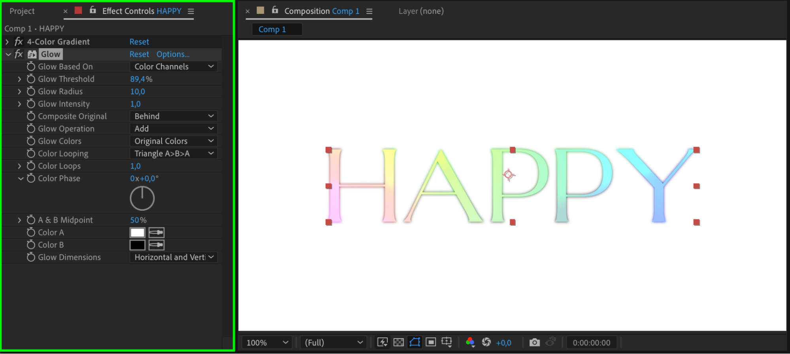The image size is (790, 354).
Task: Click the show channel RGB circles icon
Action: click(x=470, y=342)
